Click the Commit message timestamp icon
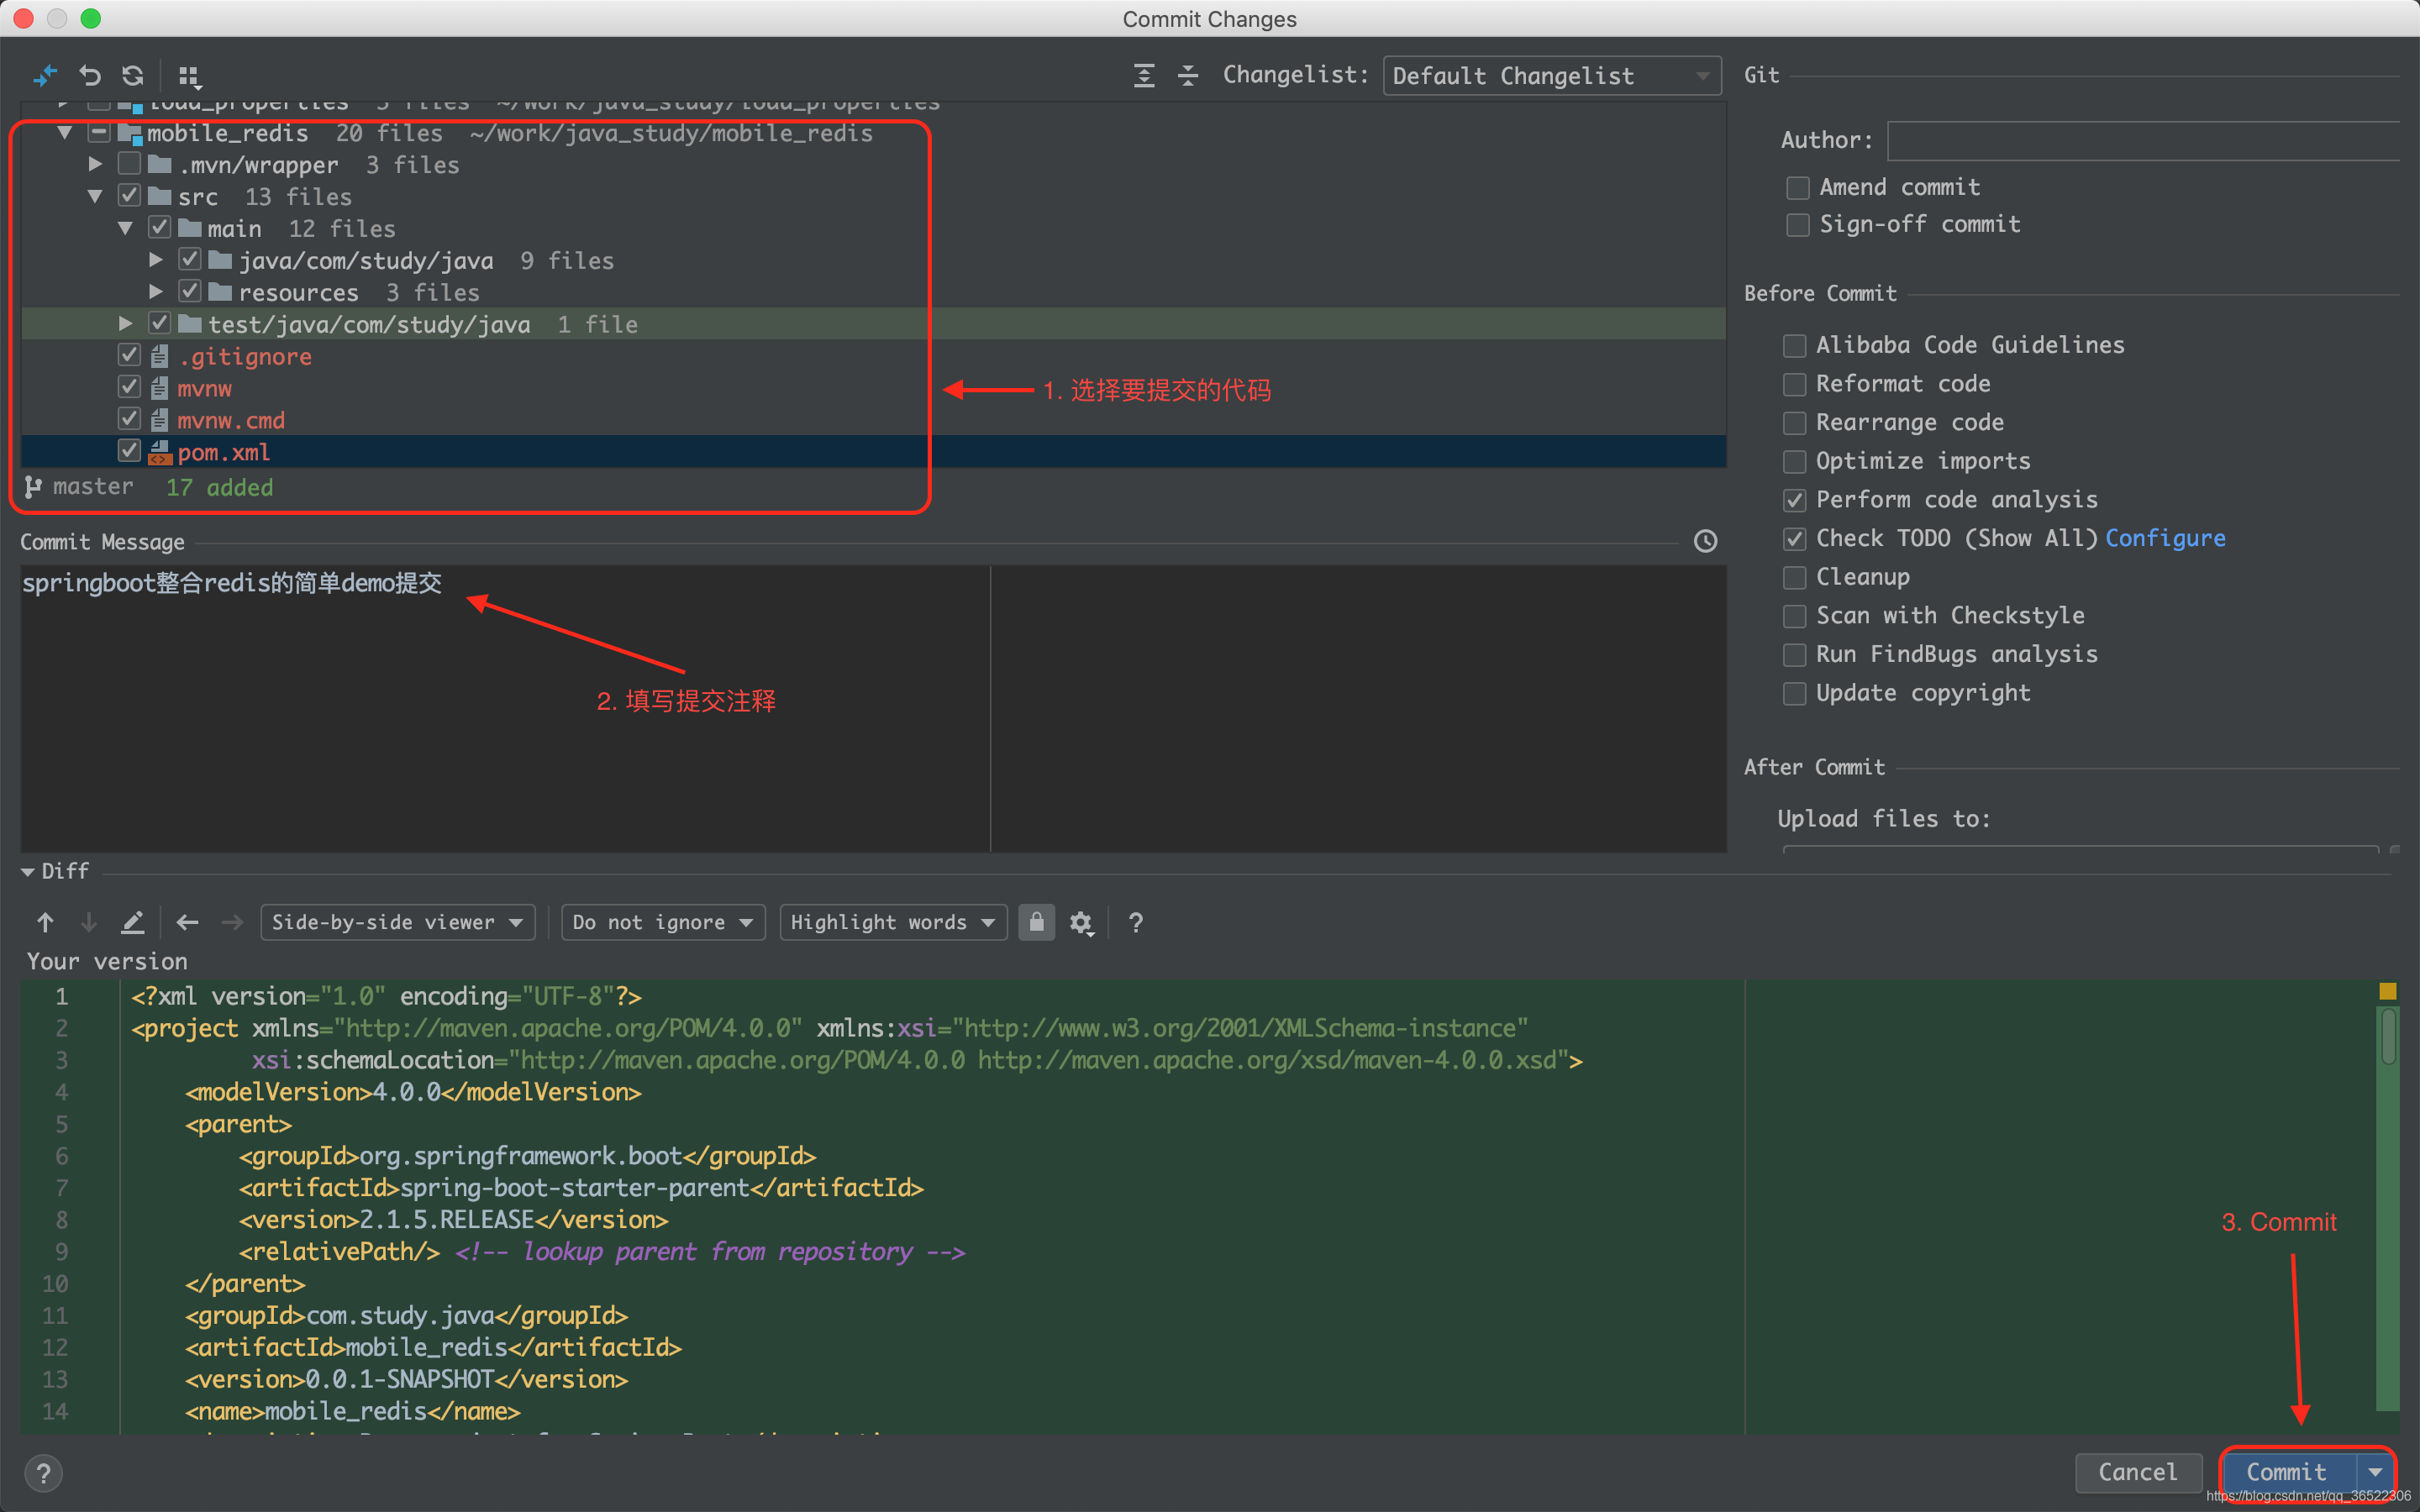 pos(1706,540)
